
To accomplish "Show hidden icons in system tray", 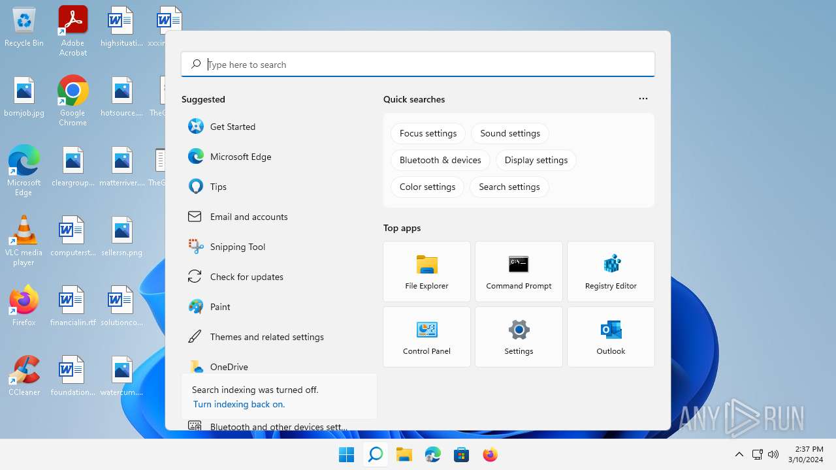I will tap(739, 454).
